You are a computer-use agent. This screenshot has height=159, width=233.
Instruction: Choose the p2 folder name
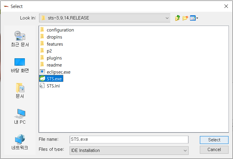click(x=49, y=51)
